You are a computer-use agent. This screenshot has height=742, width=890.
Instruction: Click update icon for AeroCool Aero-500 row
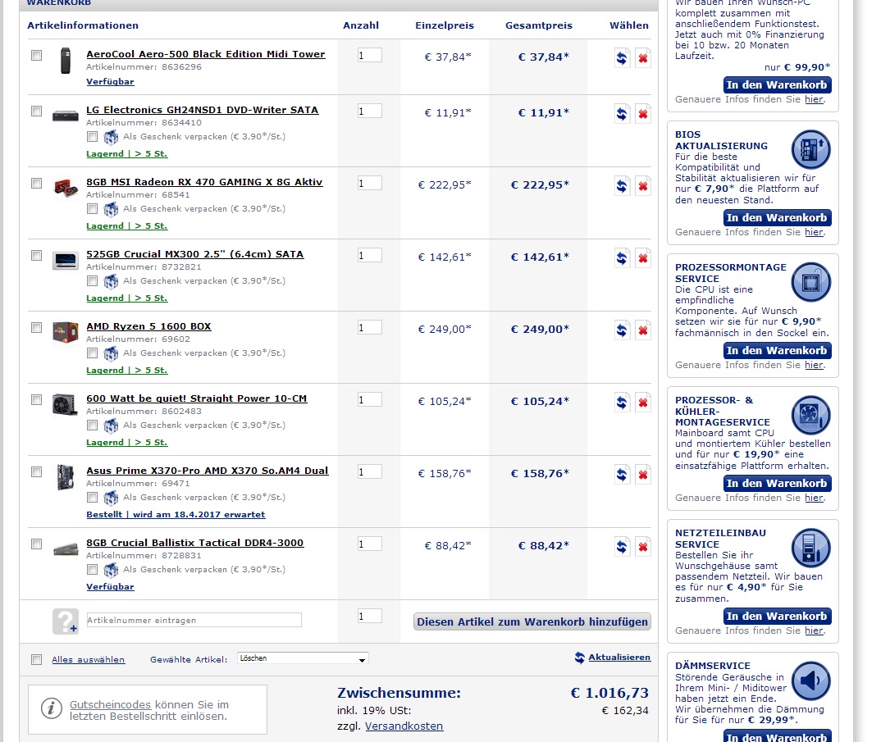[x=622, y=58]
